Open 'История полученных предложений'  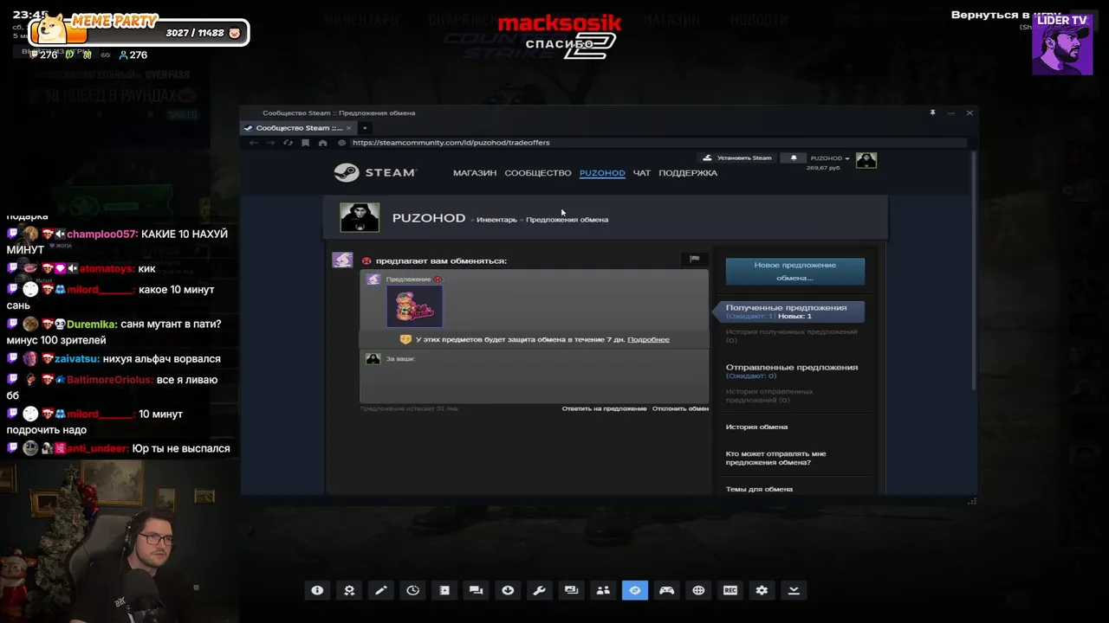click(x=791, y=336)
